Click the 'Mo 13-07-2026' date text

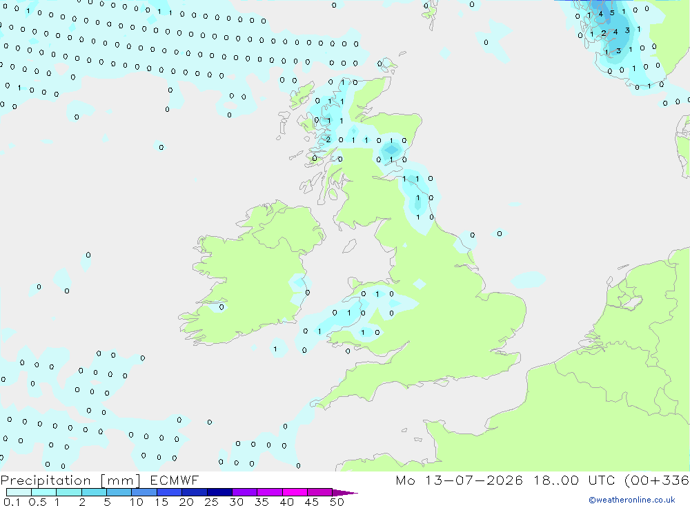pyautogui.click(x=459, y=480)
